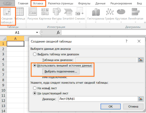This screenshot has width=146, height=113.
Task: Click the fx insert function icon
Action: [58, 32]
